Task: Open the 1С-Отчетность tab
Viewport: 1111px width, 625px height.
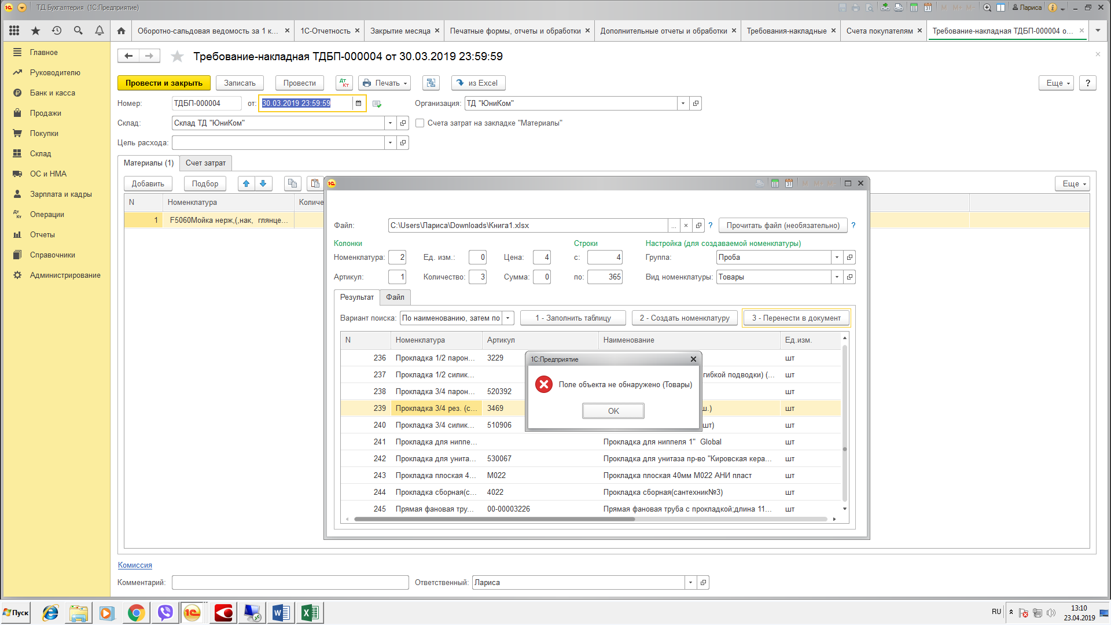Action: coord(326,31)
